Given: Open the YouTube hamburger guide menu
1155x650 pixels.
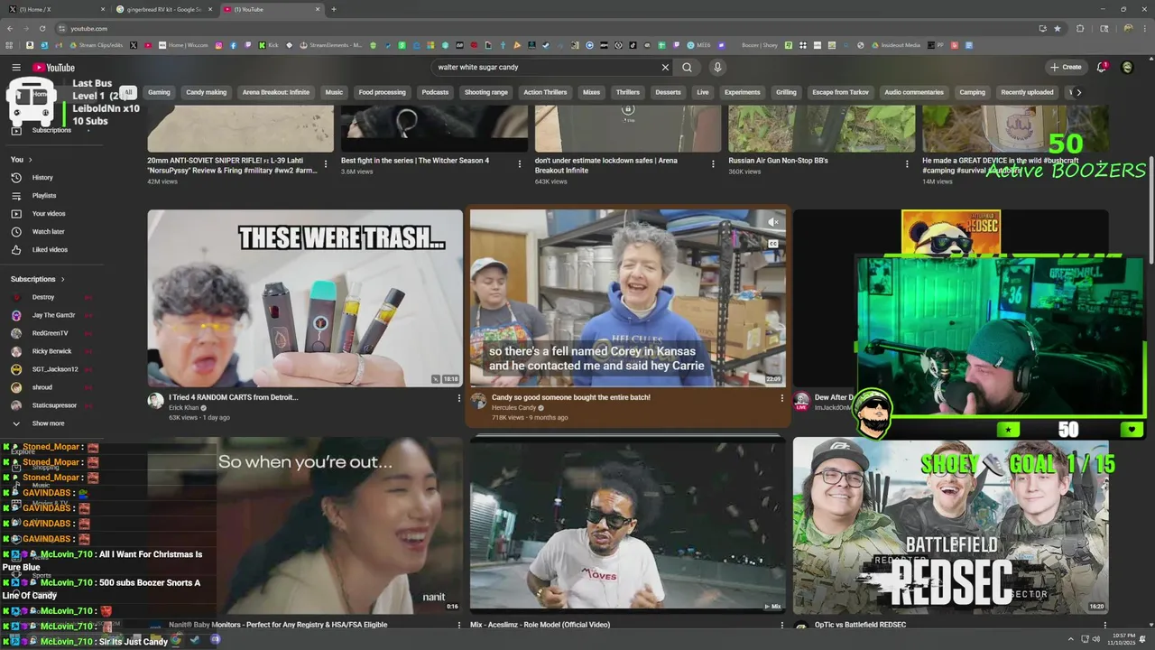Looking at the screenshot, I should point(16,68).
